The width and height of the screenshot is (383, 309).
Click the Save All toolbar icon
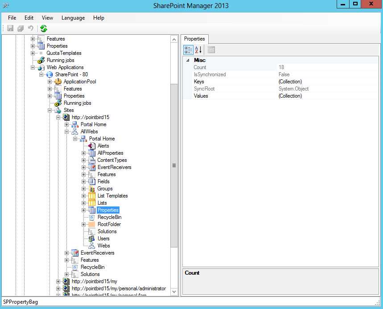tap(21, 29)
